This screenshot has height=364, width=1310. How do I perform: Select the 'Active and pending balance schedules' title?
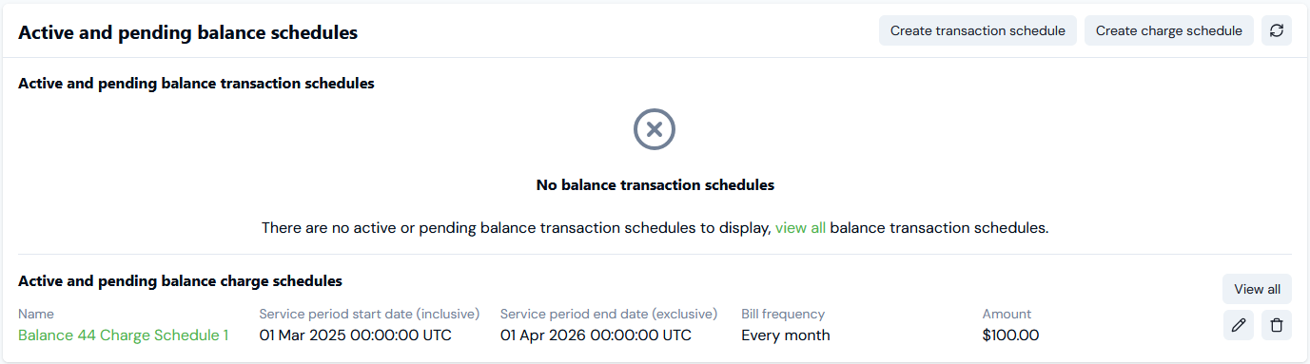tap(188, 32)
